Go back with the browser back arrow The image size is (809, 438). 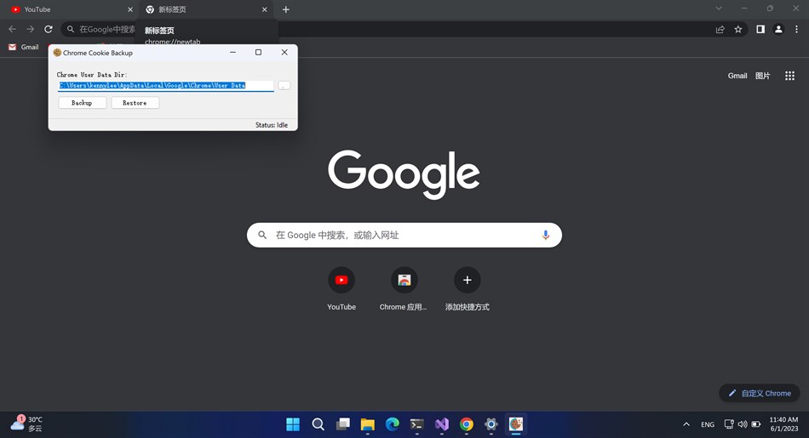[13, 30]
